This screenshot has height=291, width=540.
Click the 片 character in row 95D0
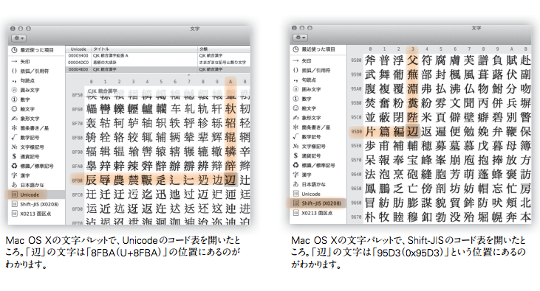point(370,131)
